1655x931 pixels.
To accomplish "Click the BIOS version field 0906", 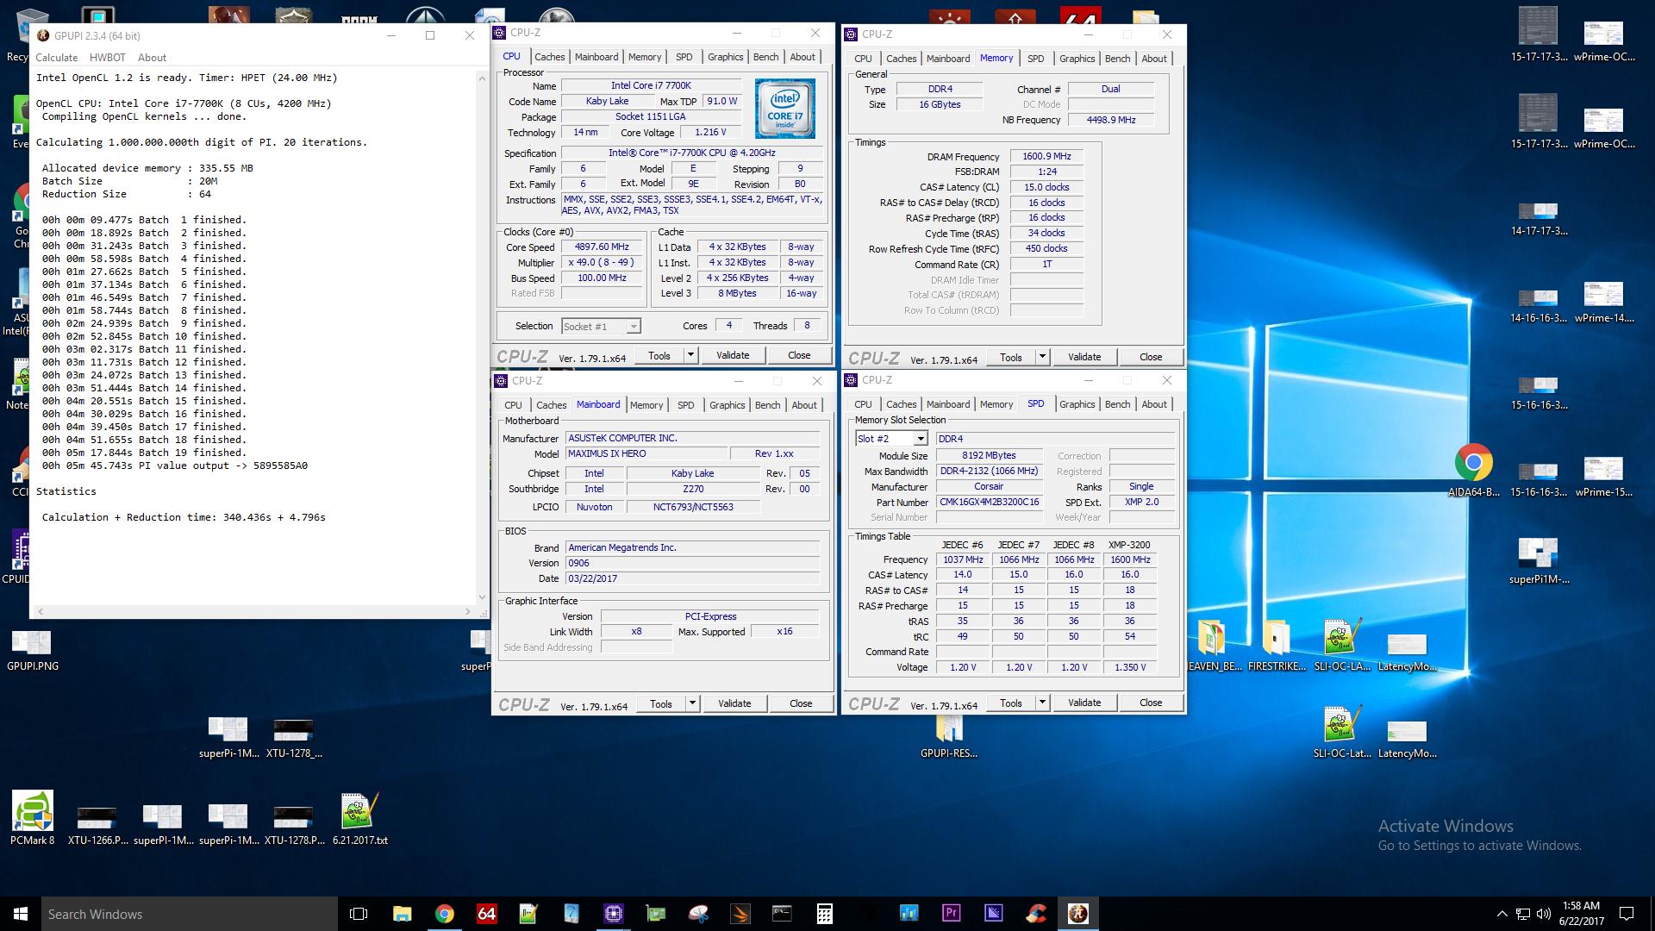I will point(692,563).
